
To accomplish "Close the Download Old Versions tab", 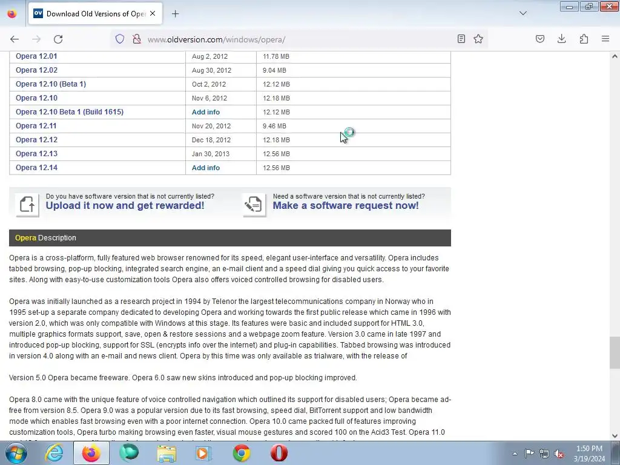I will [x=153, y=13].
